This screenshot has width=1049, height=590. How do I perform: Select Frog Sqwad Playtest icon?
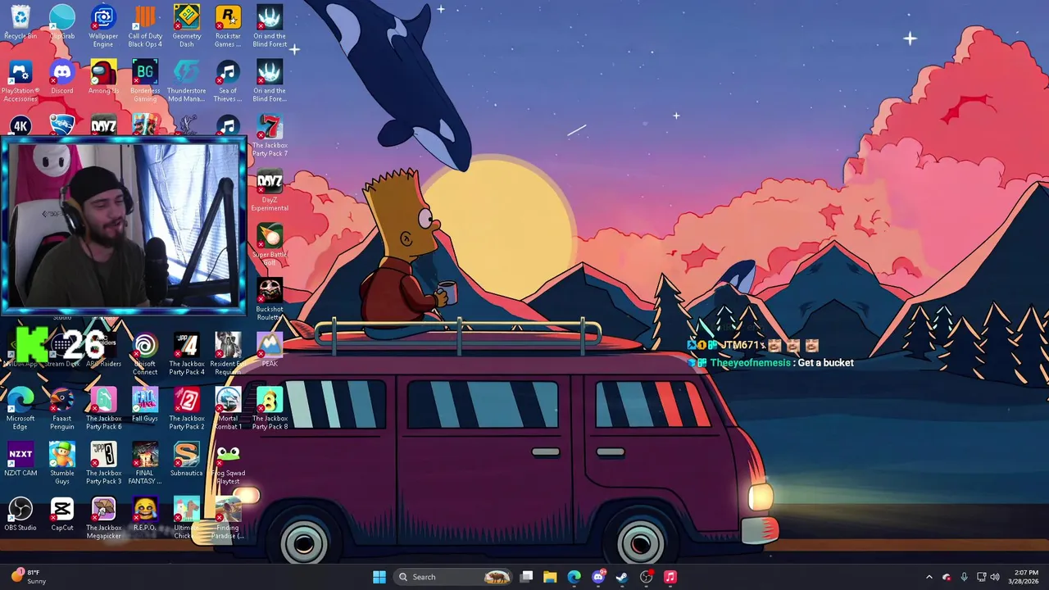click(x=228, y=464)
